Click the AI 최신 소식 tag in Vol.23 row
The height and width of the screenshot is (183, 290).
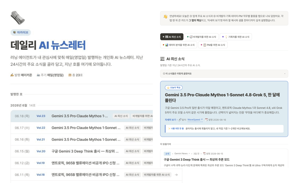tap(121, 116)
